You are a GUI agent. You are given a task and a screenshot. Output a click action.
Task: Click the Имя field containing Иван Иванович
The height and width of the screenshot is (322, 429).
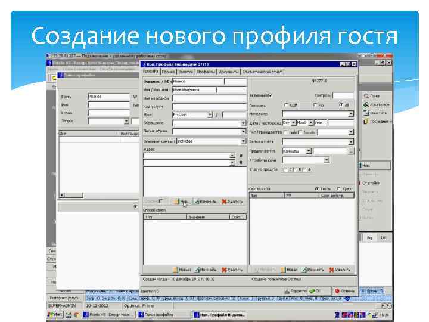(194, 89)
